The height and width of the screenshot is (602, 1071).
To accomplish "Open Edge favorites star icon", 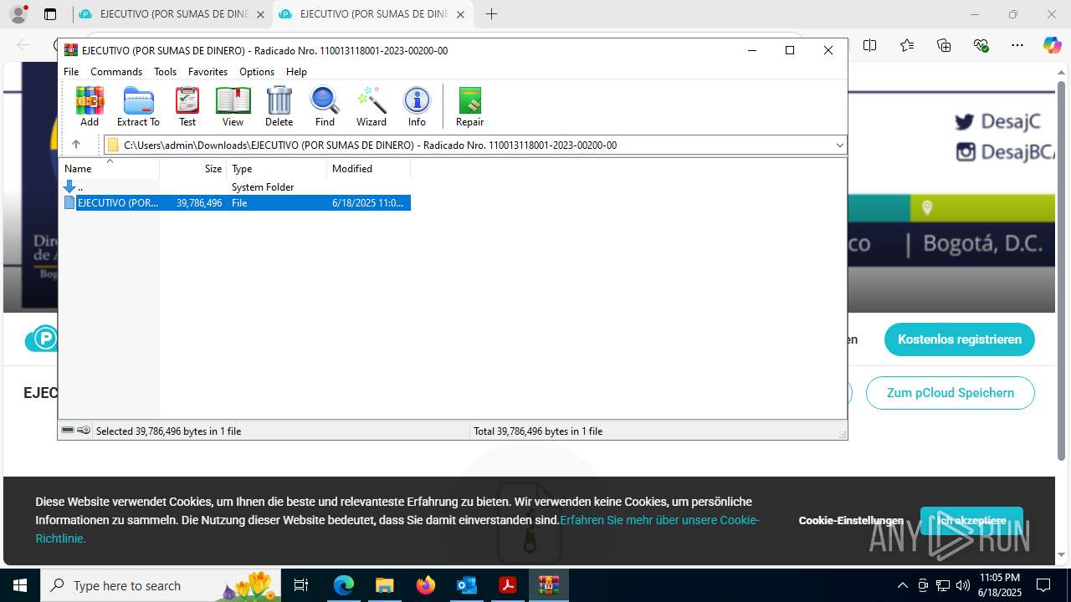I will (907, 45).
